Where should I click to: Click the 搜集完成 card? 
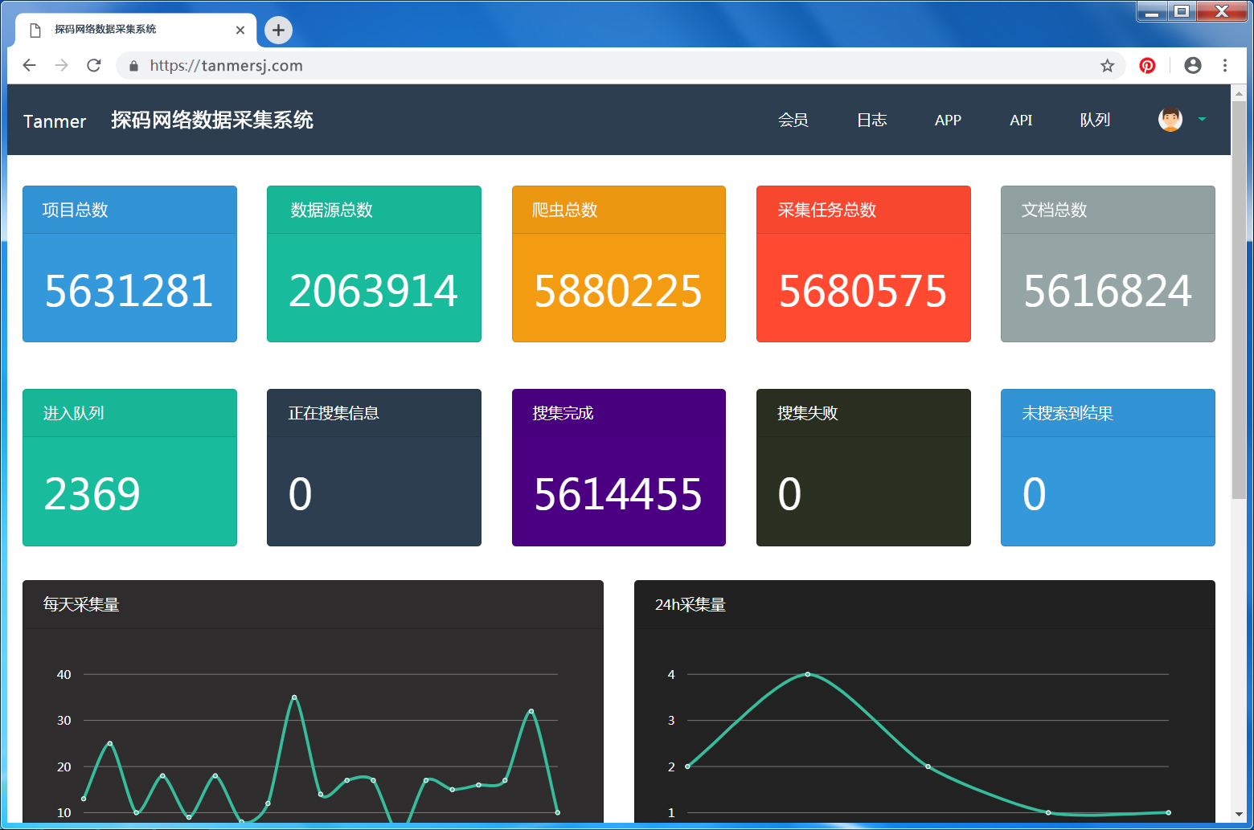point(619,468)
